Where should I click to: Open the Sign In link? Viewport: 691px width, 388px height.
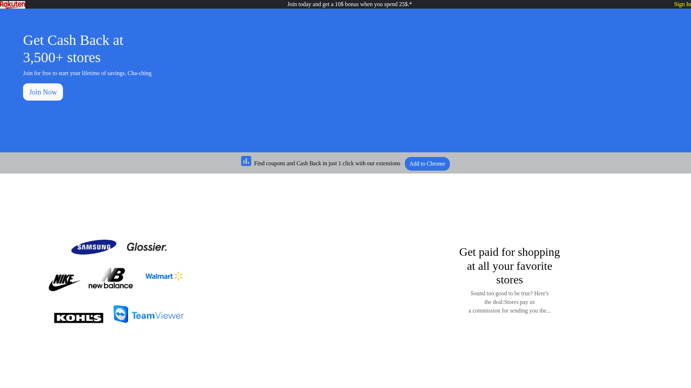(x=682, y=4)
